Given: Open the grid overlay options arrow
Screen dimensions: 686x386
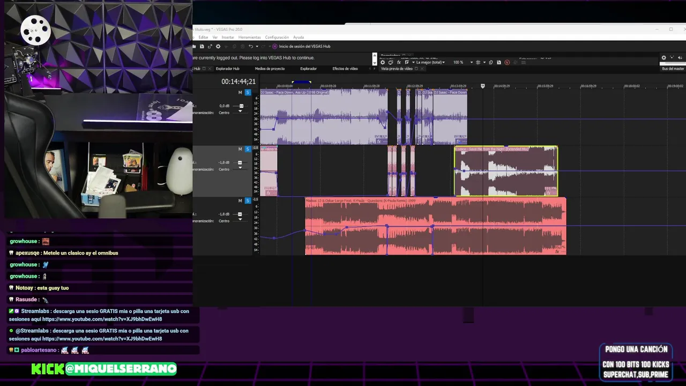Looking at the screenshot, I should 484,62.
